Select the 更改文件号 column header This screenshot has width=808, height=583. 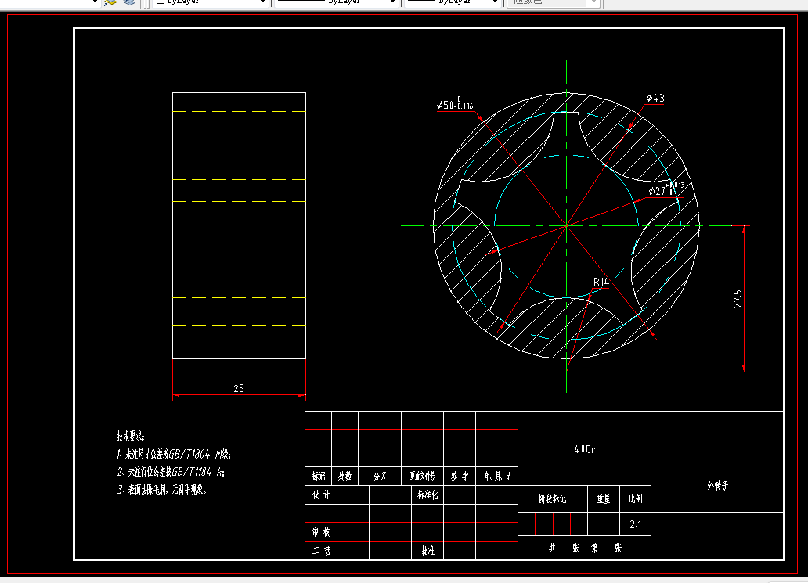(x=422, y=477)
